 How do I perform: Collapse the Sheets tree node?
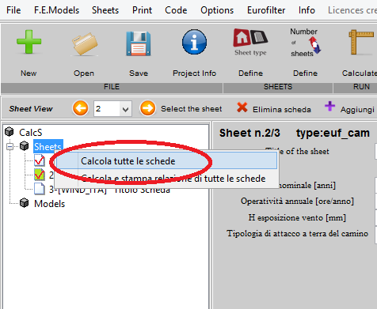coord(10,146)
